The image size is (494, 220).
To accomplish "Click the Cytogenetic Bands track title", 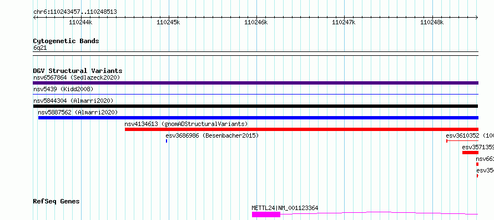I will pos(66,41).
